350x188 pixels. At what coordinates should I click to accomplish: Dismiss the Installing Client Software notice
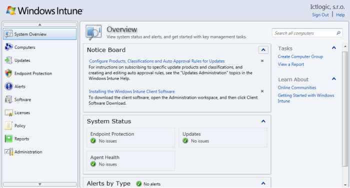262,91
